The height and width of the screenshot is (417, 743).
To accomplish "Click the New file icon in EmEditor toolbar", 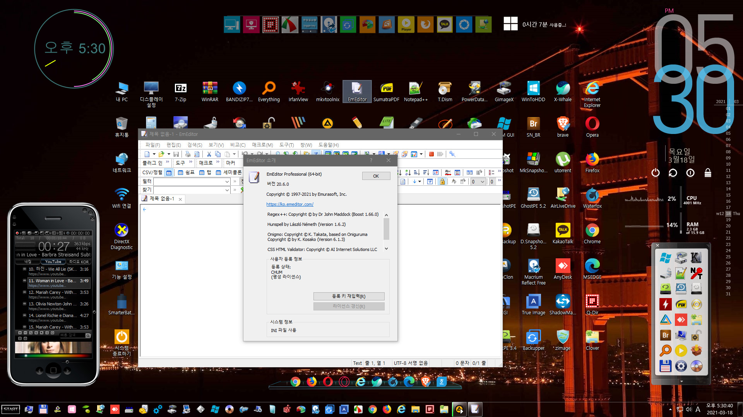I will [147, 154].
